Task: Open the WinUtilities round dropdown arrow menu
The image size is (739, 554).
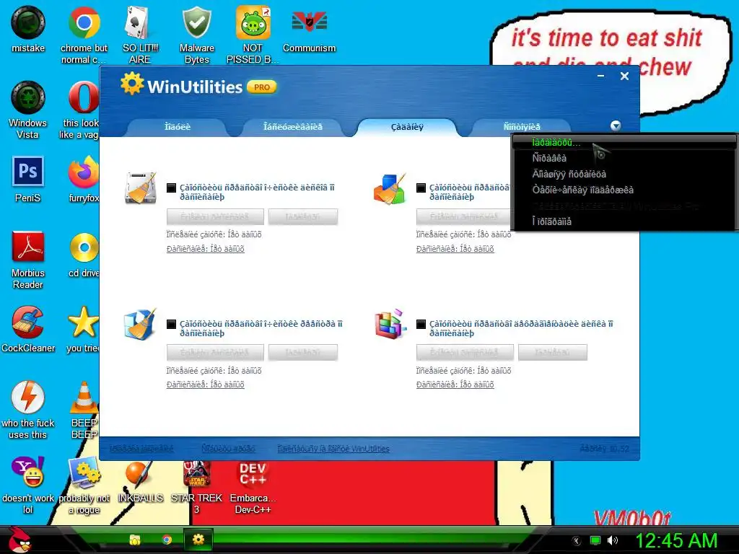Action: coord(616,126)
